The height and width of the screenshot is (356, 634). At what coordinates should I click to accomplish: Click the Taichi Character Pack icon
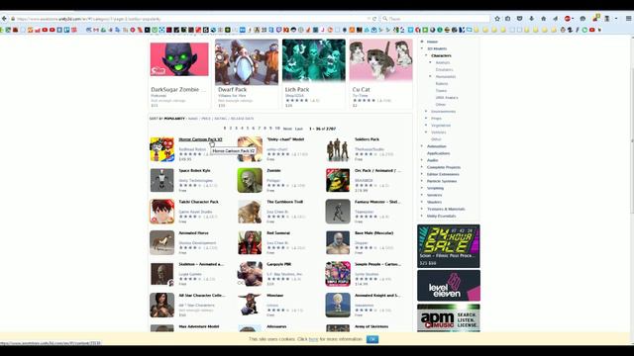coord(162,212)
